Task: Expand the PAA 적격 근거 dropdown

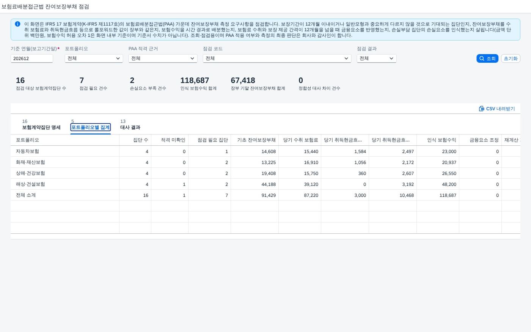Action: point(163,58)
